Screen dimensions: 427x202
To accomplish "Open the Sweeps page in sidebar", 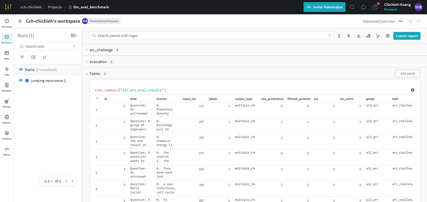I will pos(7,103).
